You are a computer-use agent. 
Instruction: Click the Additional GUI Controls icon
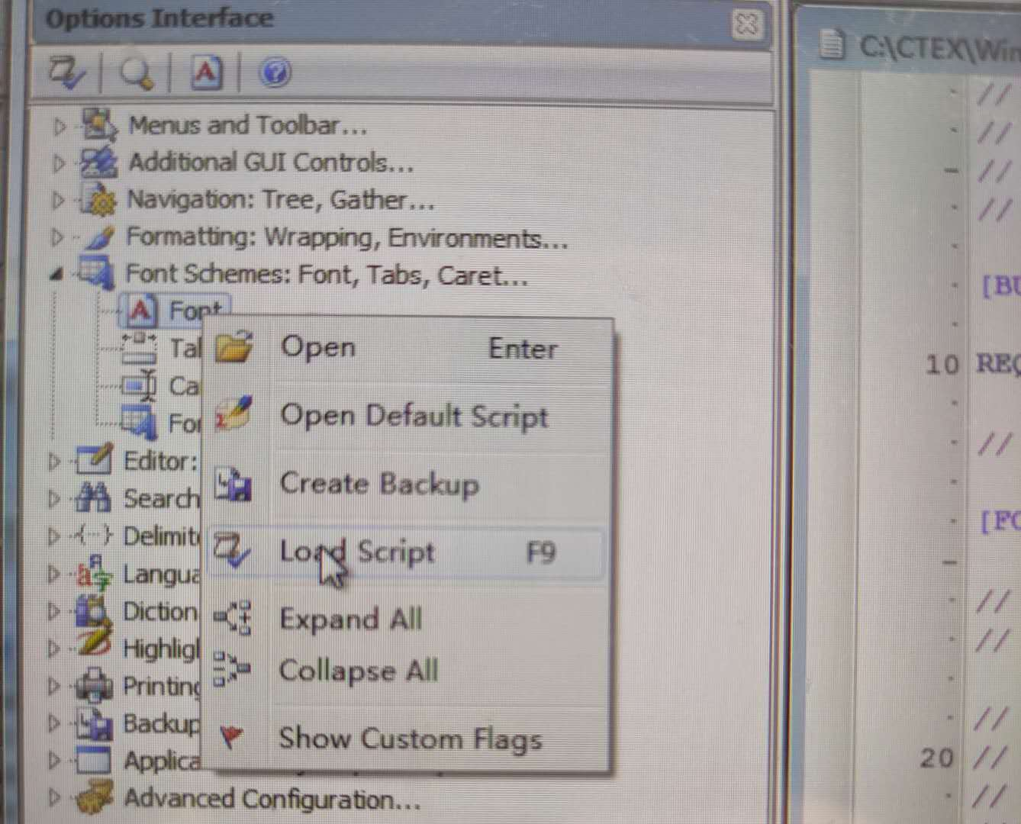98,162
